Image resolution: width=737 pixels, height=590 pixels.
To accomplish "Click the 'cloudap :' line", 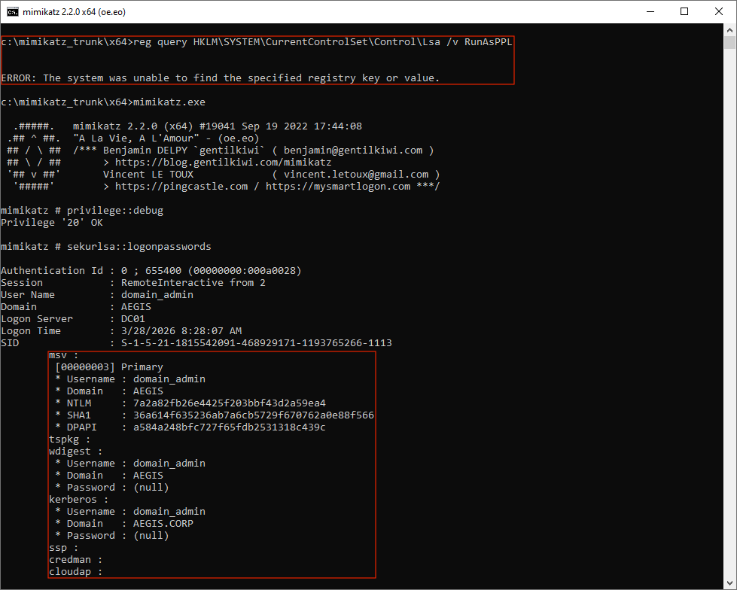I will (76, 572).
